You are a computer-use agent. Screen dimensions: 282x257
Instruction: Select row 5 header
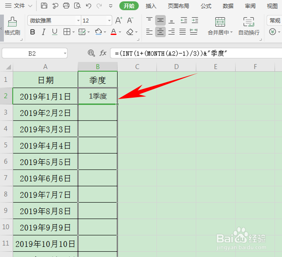pos(6,145)
